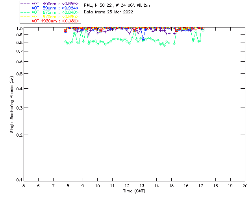Click the 20 tick label on time axis
Image resolution: width=252 pixels, height=201 pixels.
(x=245, y=186)
